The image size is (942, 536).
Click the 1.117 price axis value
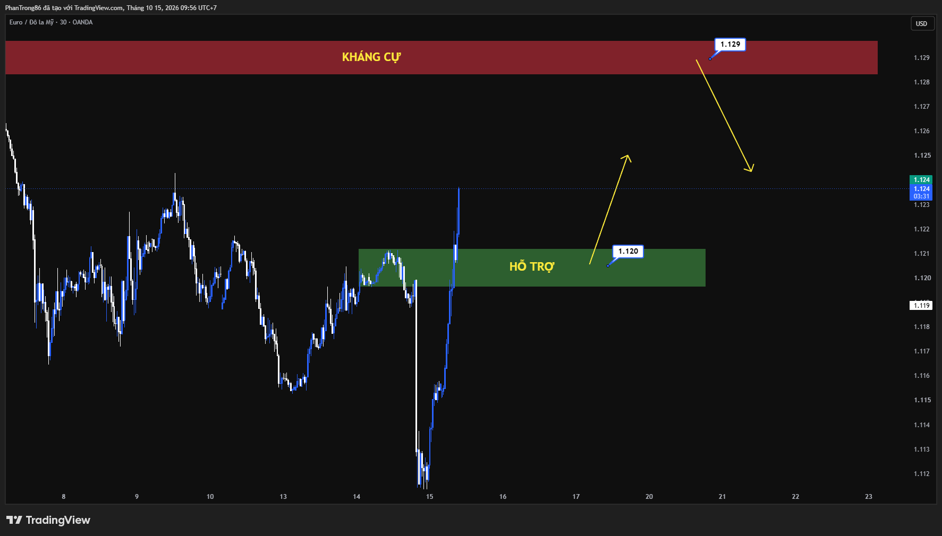(922, 351)
